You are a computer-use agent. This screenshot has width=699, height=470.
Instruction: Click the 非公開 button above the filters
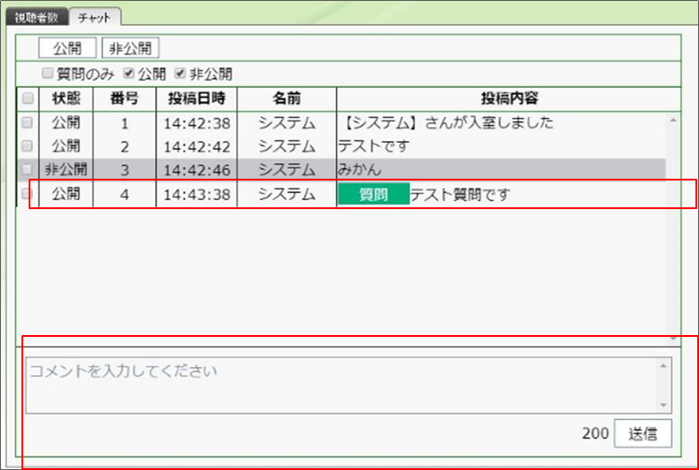point(131,48)
